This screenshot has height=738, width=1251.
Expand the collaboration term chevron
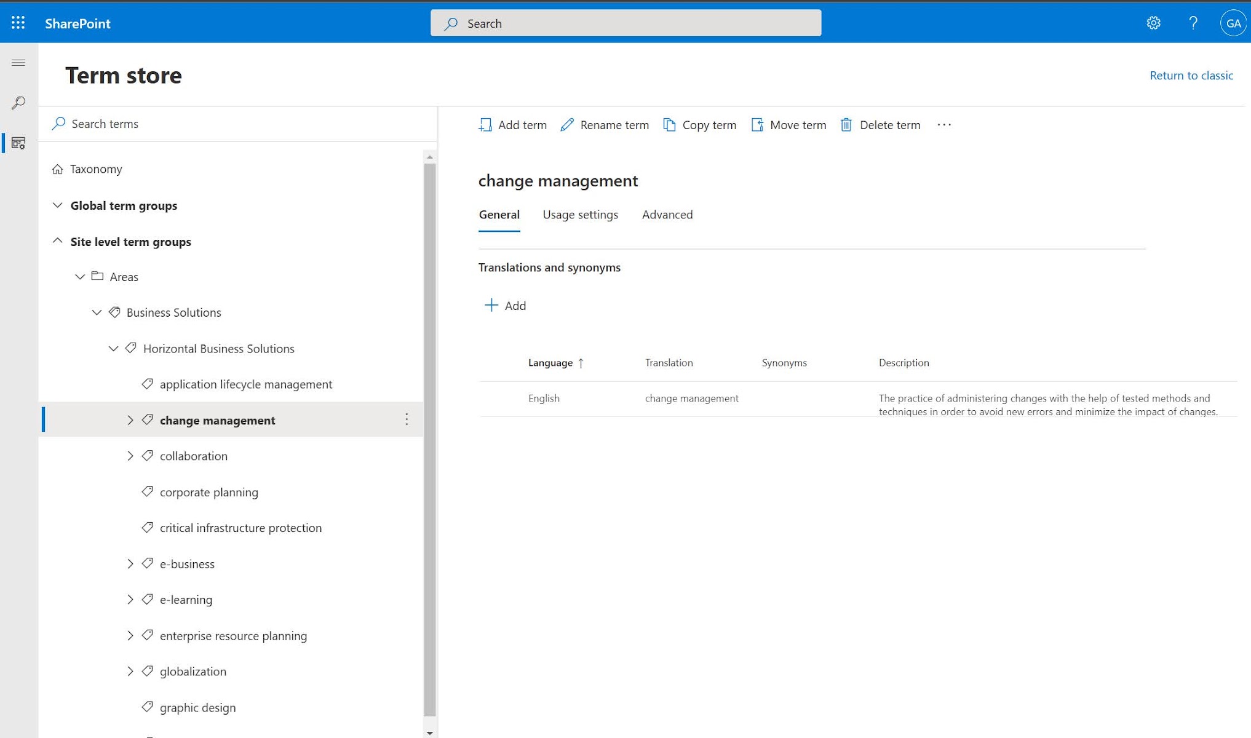tap(130, 456)
